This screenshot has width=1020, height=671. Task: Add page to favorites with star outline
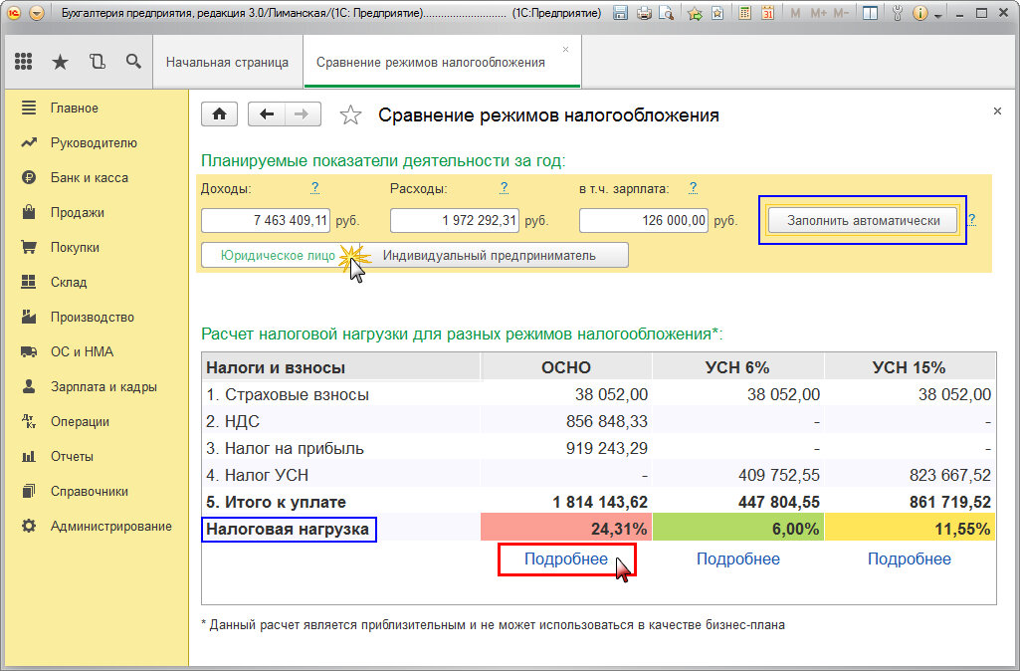click(350, 115)
